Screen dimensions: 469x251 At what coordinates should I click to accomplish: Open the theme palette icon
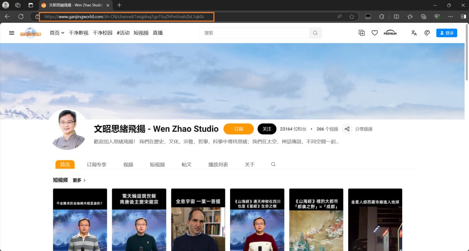click(427, 33)
